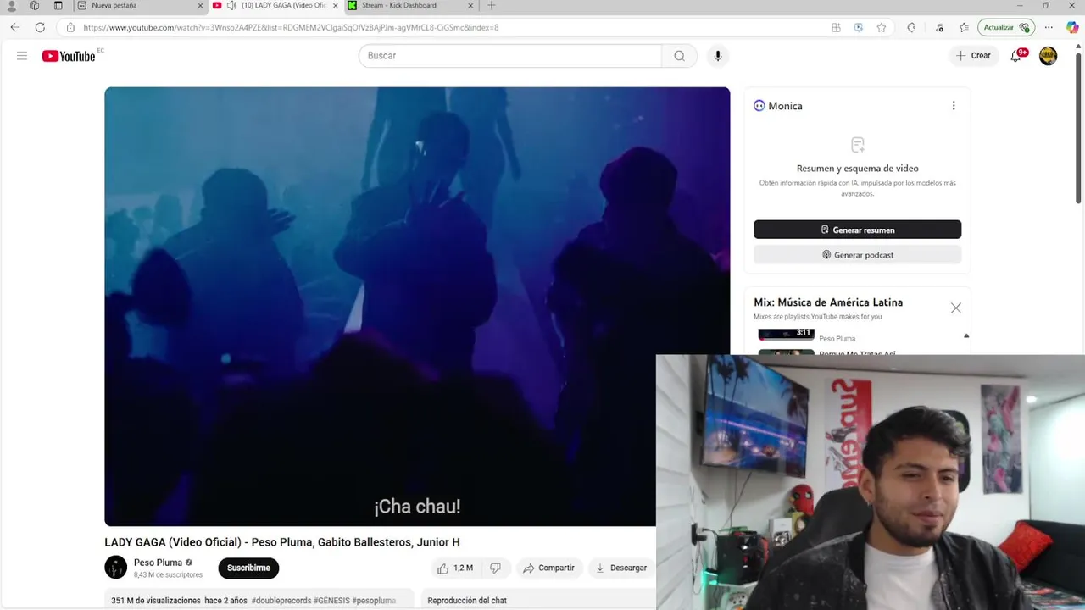Open the Copilot icon in the toolbar

[x=1072, y=27]
